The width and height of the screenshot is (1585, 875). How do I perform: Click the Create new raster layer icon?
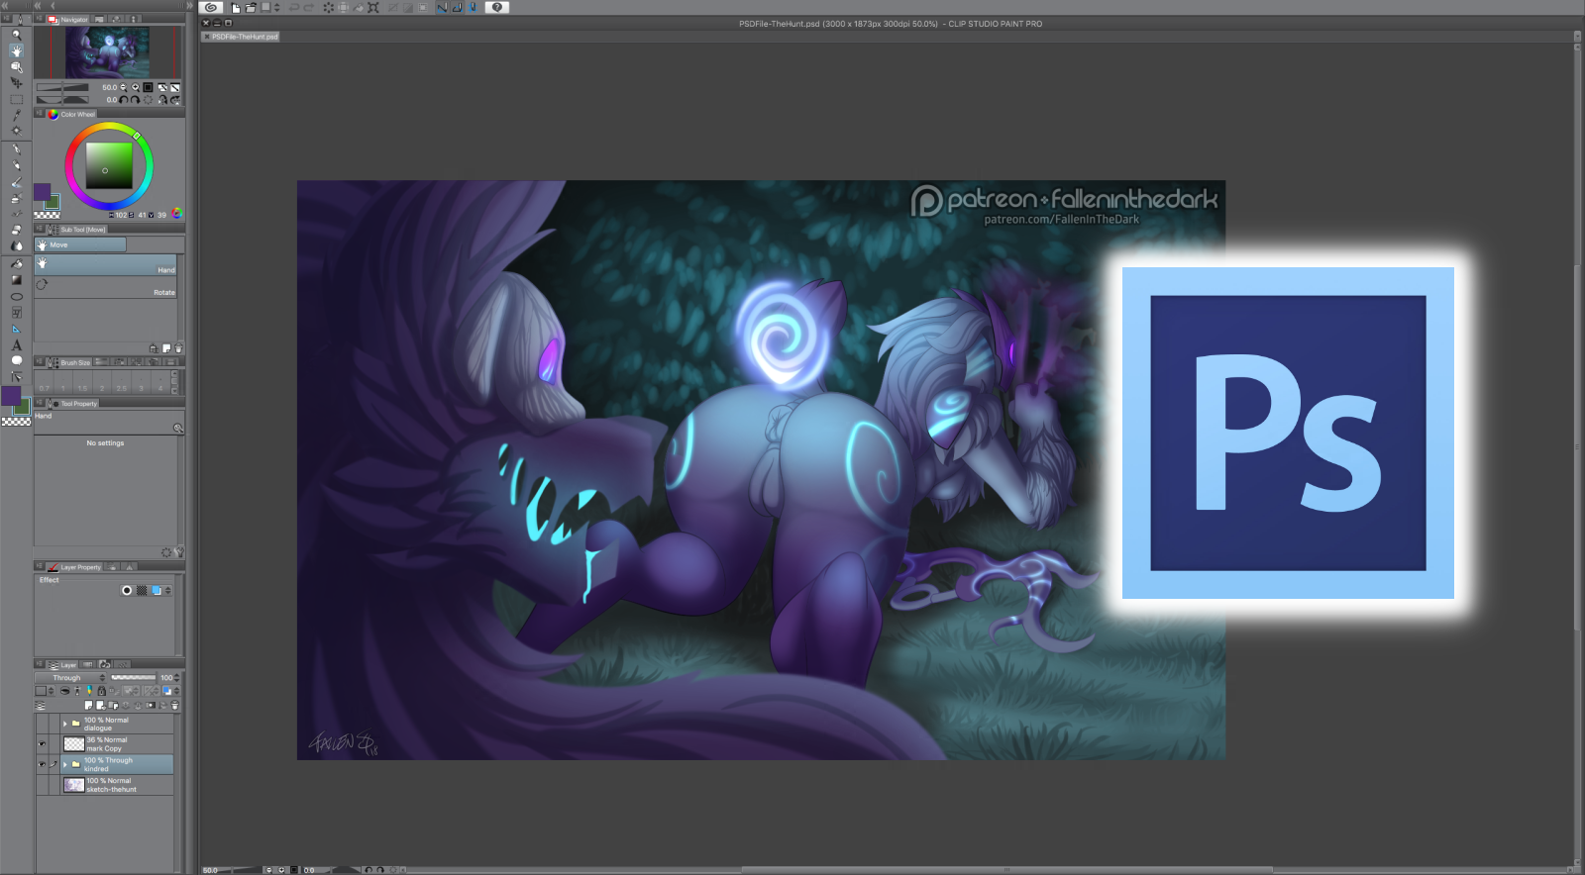(89, 706)
